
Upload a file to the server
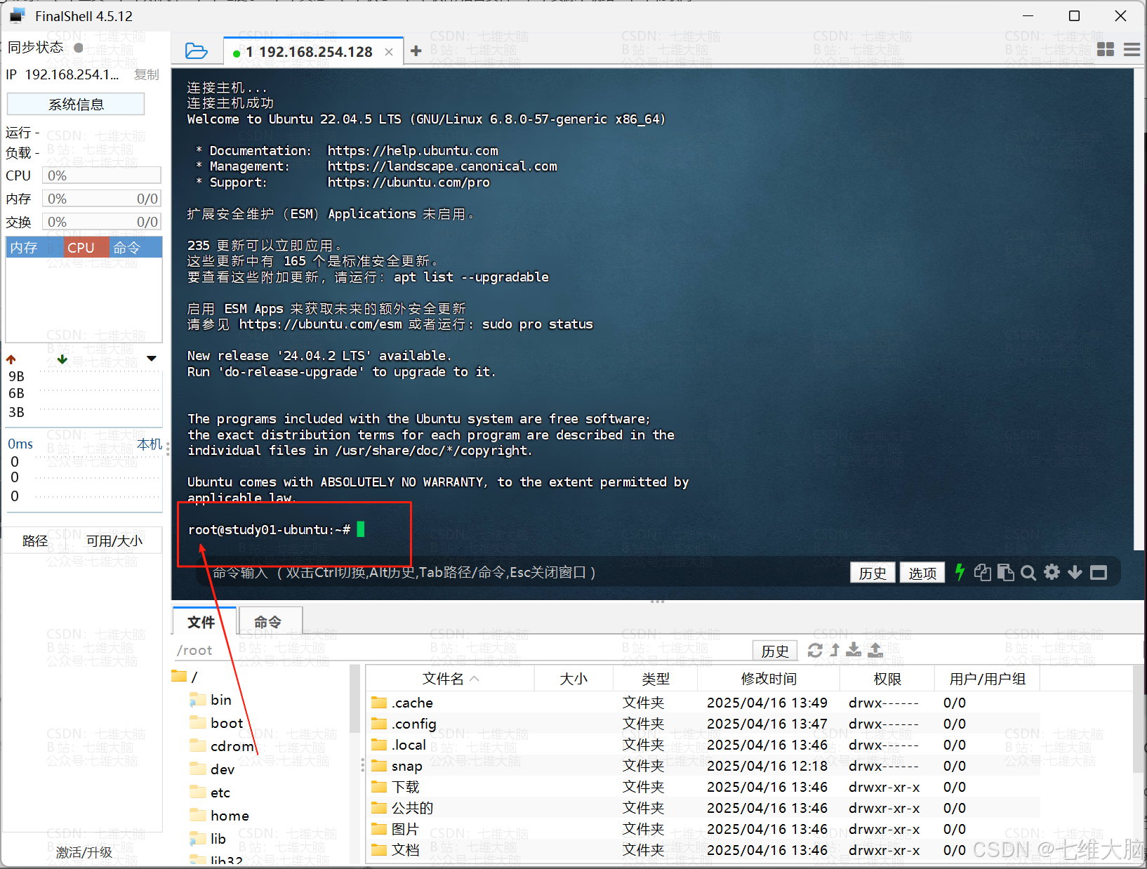point(875,650)
